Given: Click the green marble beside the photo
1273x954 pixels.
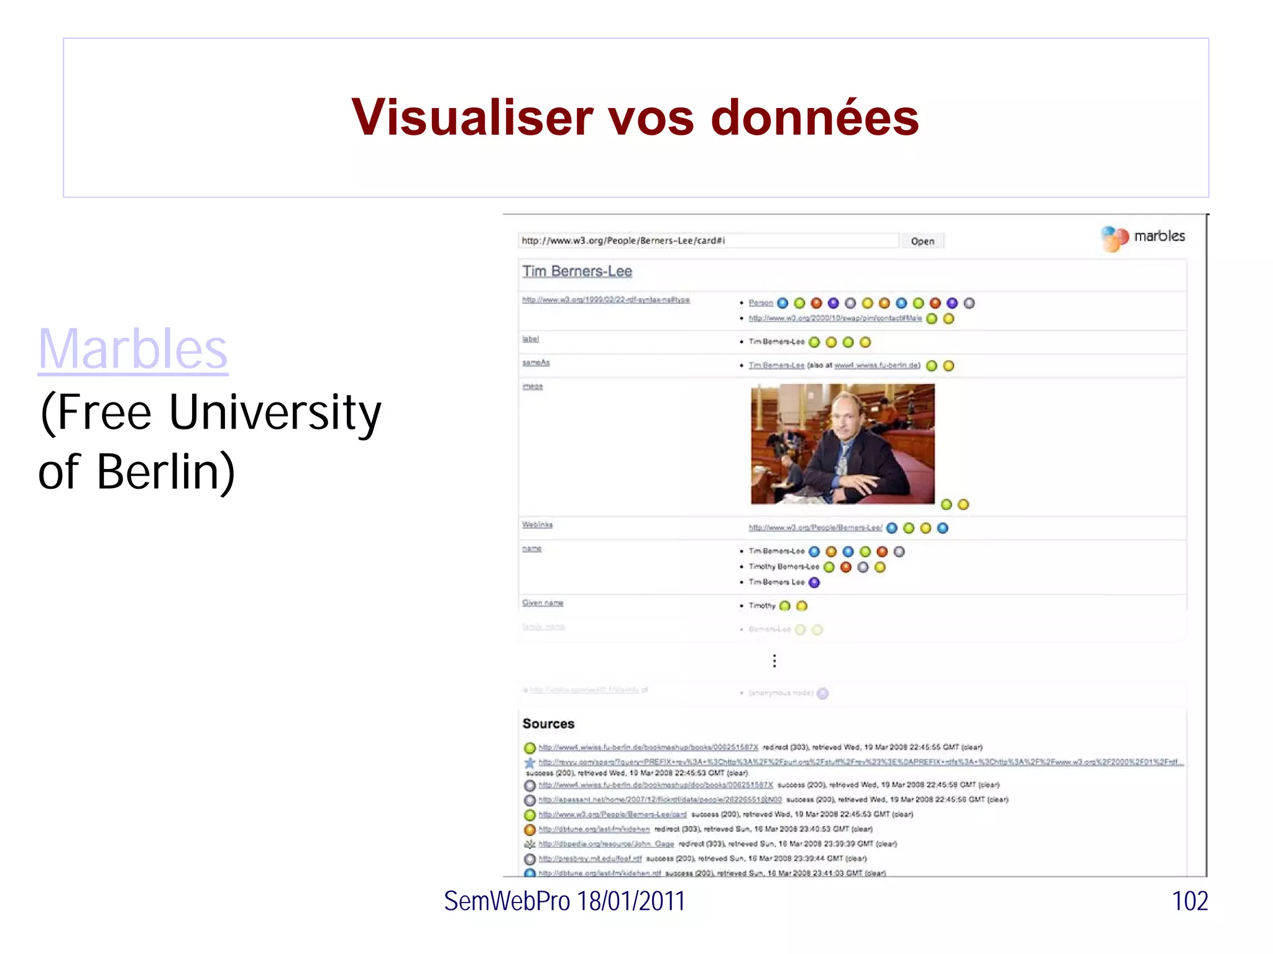Looking at the screenshot, I should (x=946, y=504).
